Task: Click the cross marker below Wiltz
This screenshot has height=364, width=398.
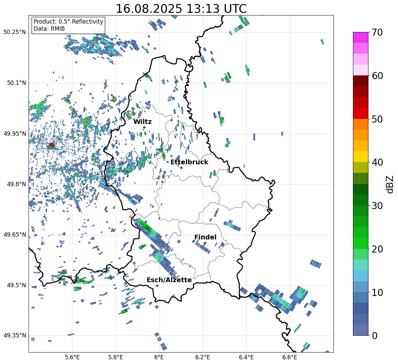Action: point(145,127)
